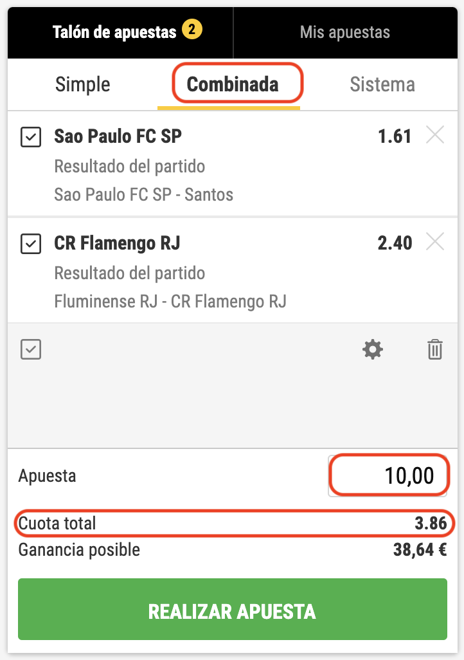Click the Apuesta stake input field
The image size is (464, 660).
[388, 476]
